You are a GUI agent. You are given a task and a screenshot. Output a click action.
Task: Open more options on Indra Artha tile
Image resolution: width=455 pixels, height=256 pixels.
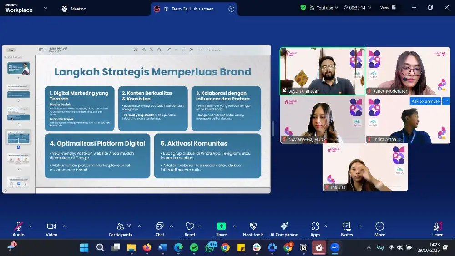pos(446,101)
